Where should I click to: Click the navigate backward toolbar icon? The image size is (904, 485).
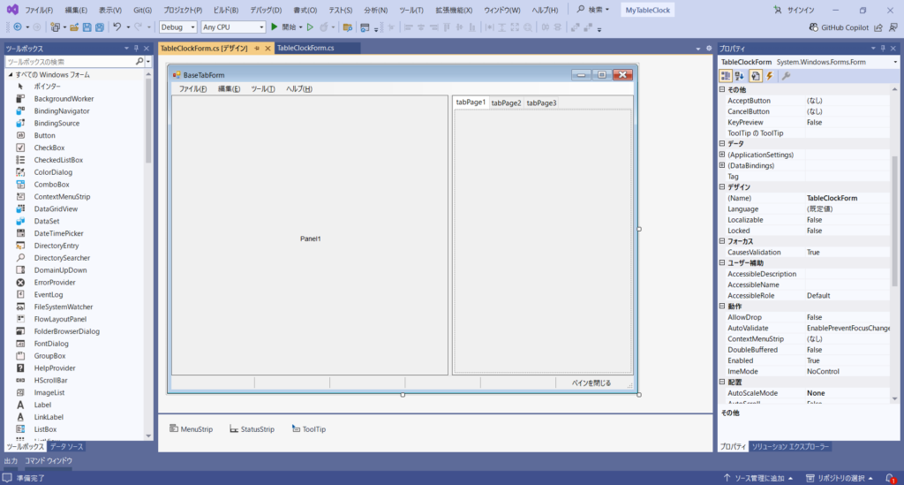point(18,27)
